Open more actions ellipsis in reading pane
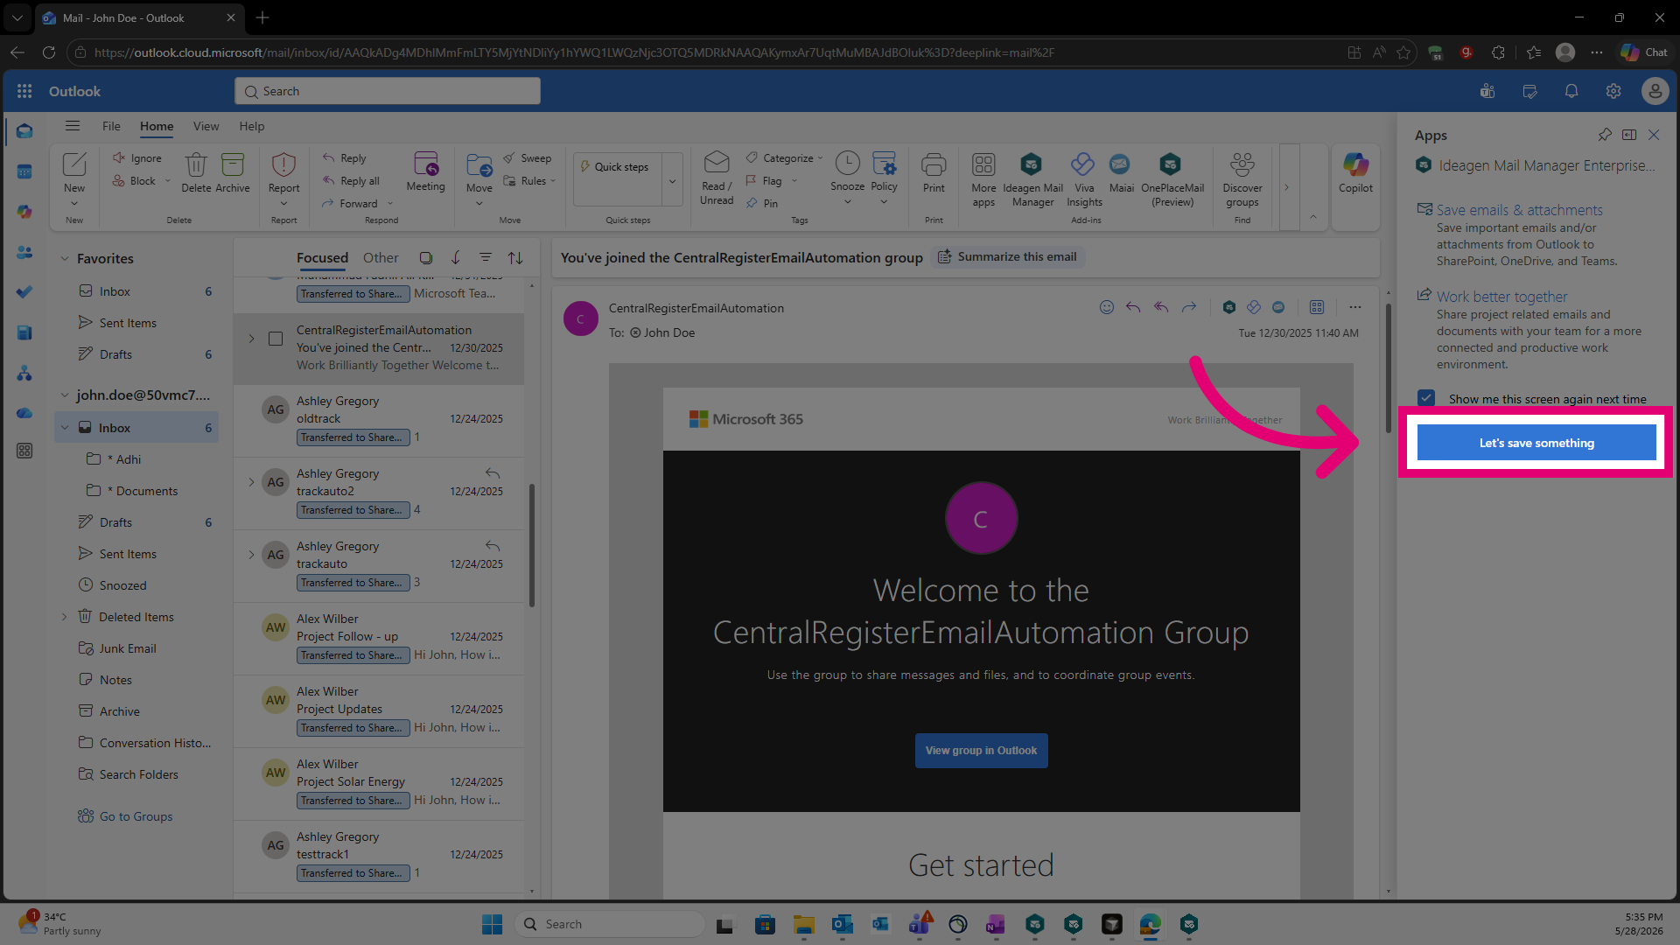The width and height of the screenshot is (1680, 945). (x=1355, y=307)
